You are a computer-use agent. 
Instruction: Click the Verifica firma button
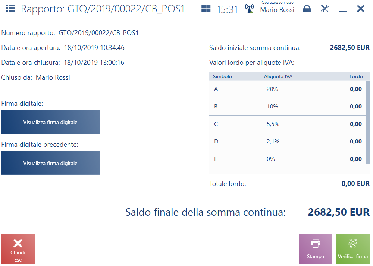point(352,249)
